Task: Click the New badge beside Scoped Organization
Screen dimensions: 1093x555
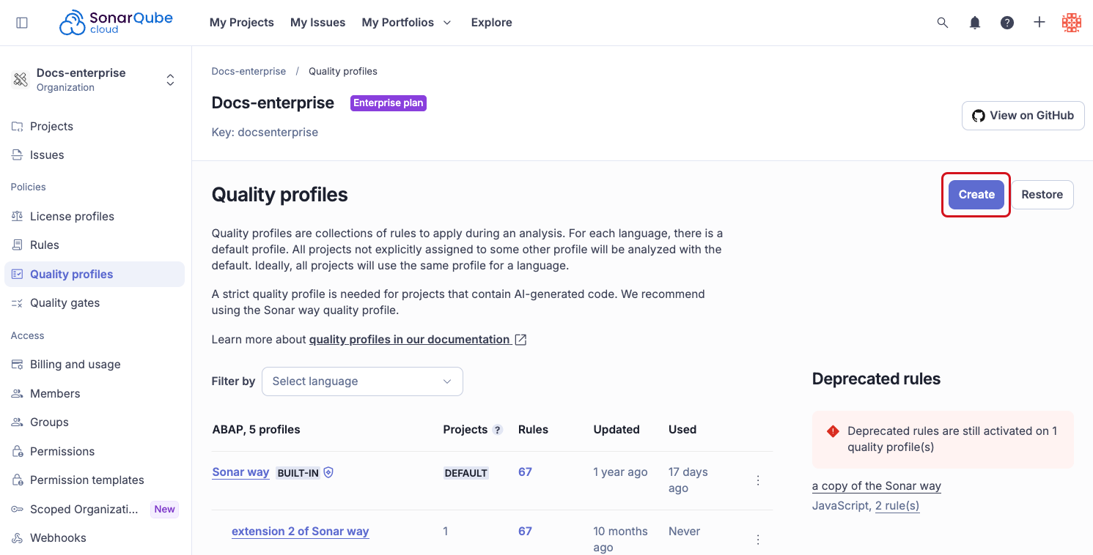Action: click(165, 510)
